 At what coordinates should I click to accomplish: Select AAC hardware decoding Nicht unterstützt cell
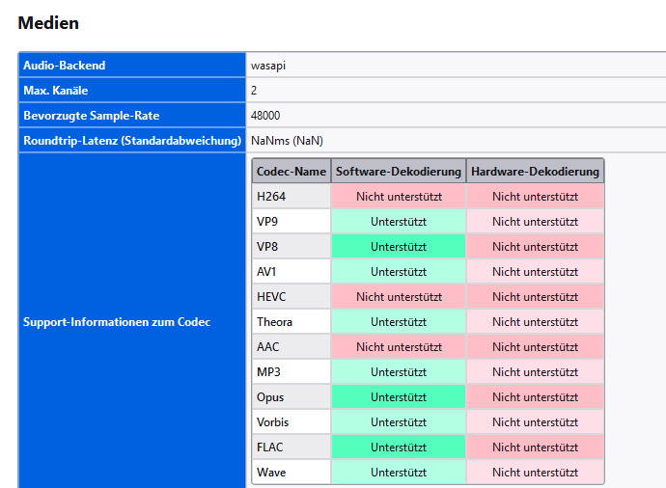click(x=535, y=347)
